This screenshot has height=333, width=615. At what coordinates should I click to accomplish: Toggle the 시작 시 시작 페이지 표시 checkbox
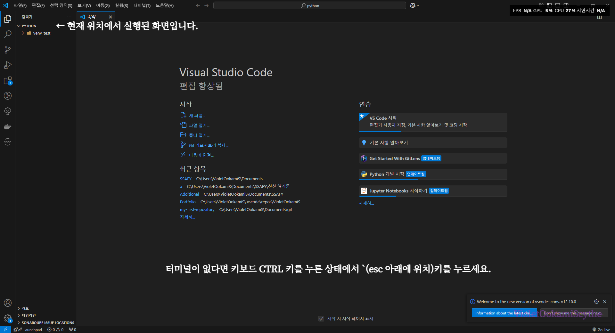(321, 318)
